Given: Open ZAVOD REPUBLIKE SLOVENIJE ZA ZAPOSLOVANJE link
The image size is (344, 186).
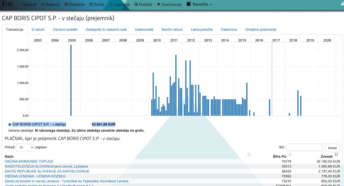Looking at the screenshot, I should pos(47,171).
